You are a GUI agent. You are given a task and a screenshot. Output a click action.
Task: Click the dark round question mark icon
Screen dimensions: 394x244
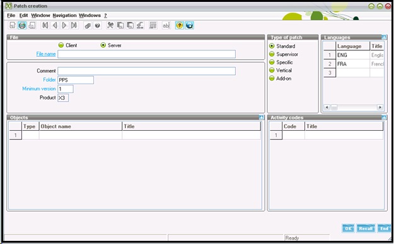point(97,25)
